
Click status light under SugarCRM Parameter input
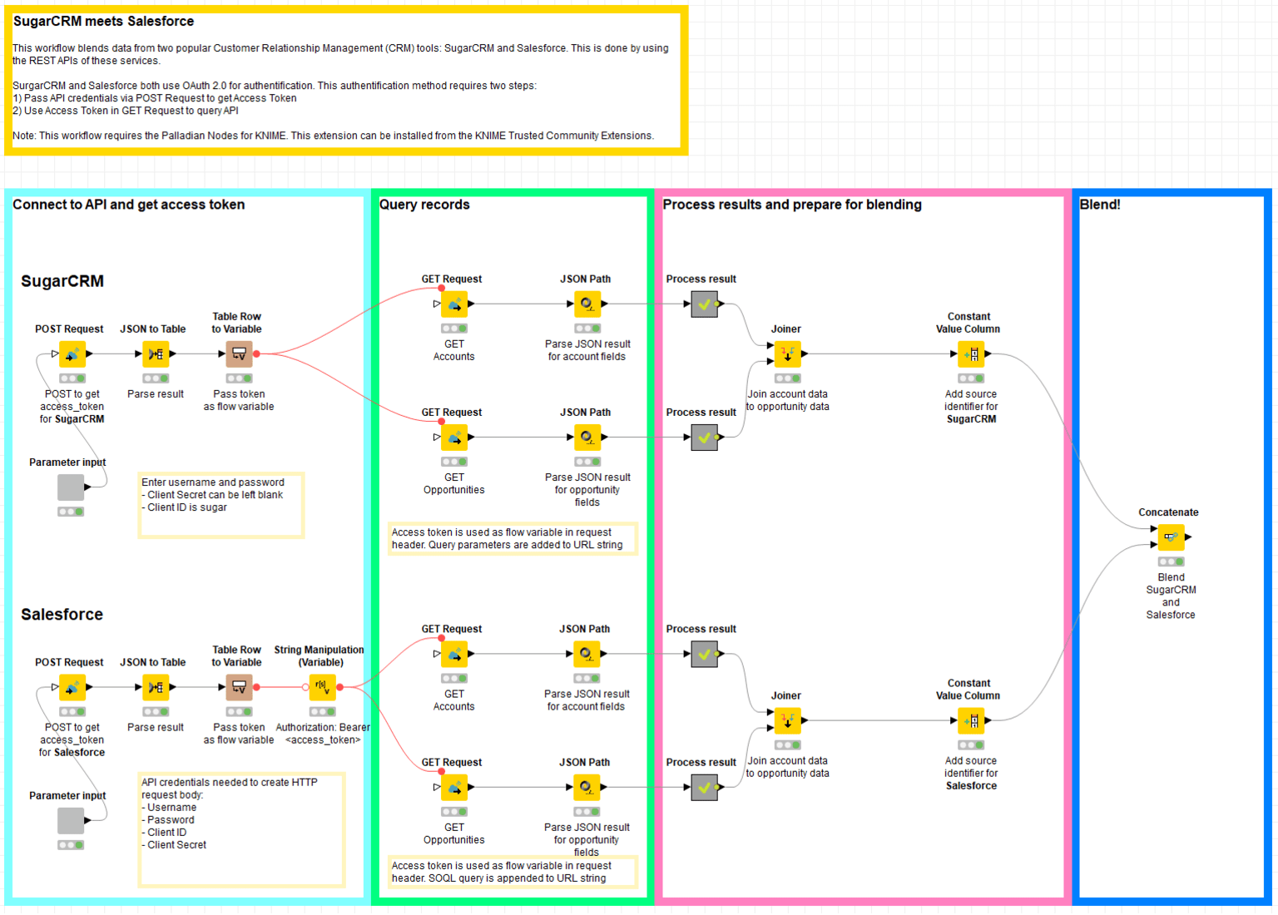71,512
